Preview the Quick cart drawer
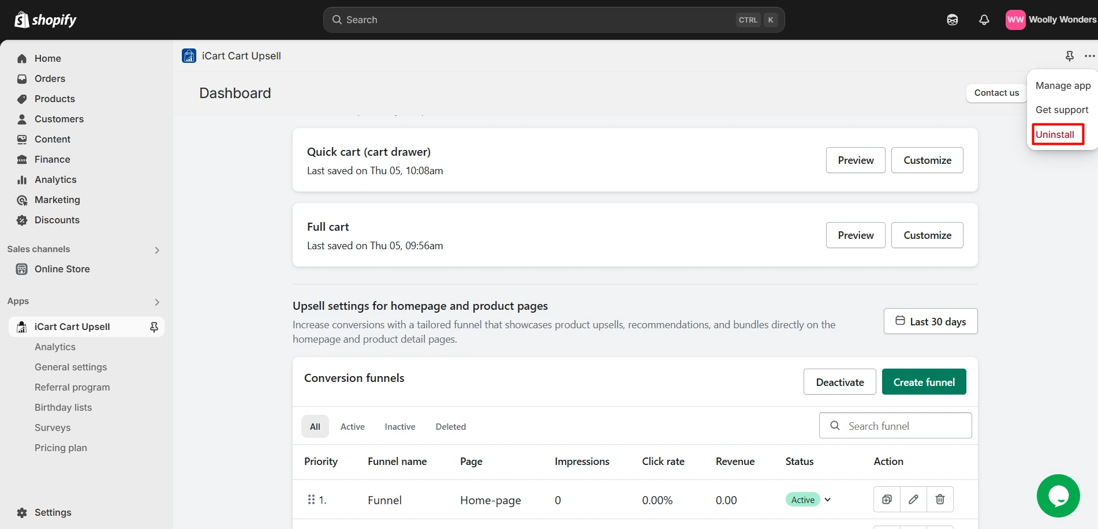 (x=856, y=160)
